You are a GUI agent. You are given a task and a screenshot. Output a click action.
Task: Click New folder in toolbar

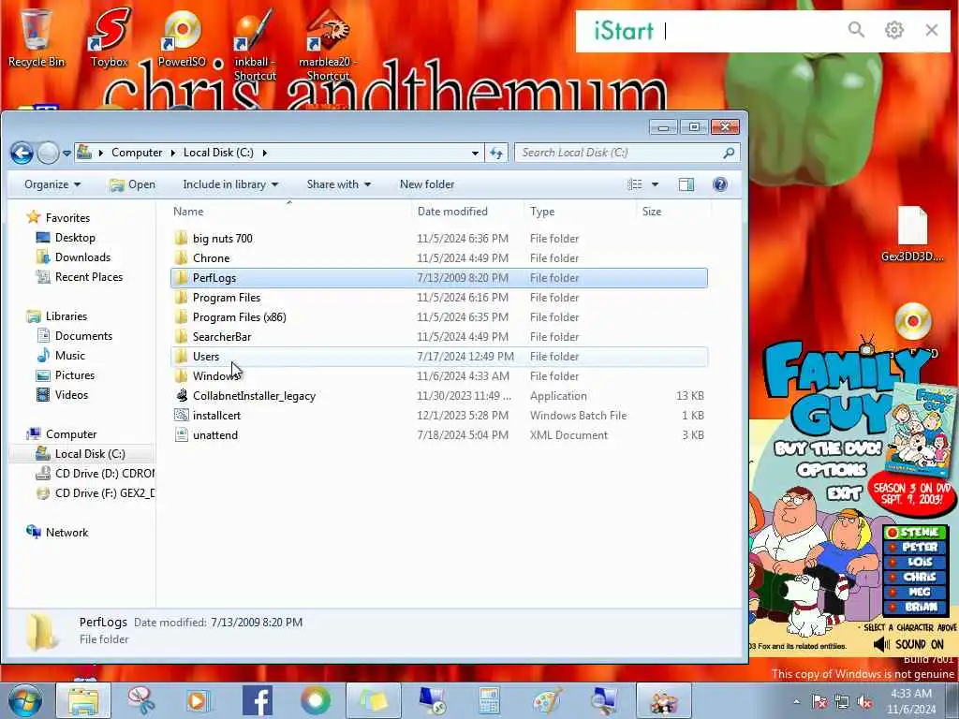tap(427, 184)
